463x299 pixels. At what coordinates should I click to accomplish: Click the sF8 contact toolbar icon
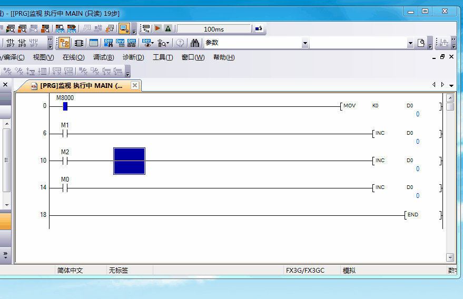[x=22, y=43]
